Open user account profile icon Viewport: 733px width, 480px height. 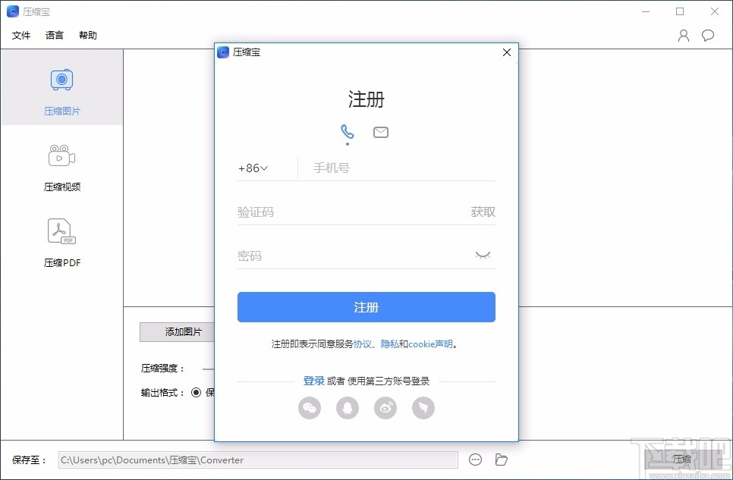684,36
